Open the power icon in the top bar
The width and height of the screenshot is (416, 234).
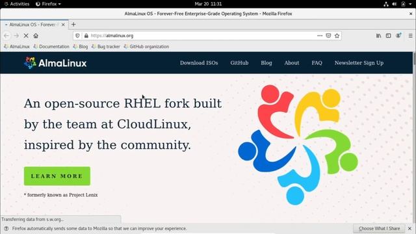[x=403, y=4]
